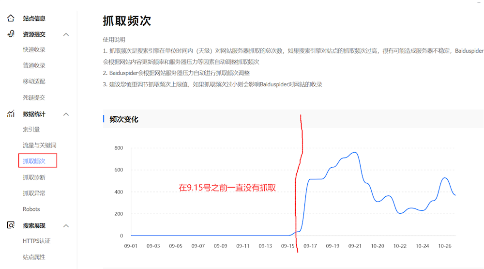Viewport: 484px width, 269px height.
Task: Open 快速收录 in the sidebar
Action: pyautogui.click(x=34, y=49)
